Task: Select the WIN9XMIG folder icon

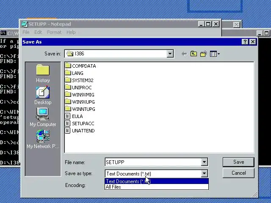Action: (68, 94)
